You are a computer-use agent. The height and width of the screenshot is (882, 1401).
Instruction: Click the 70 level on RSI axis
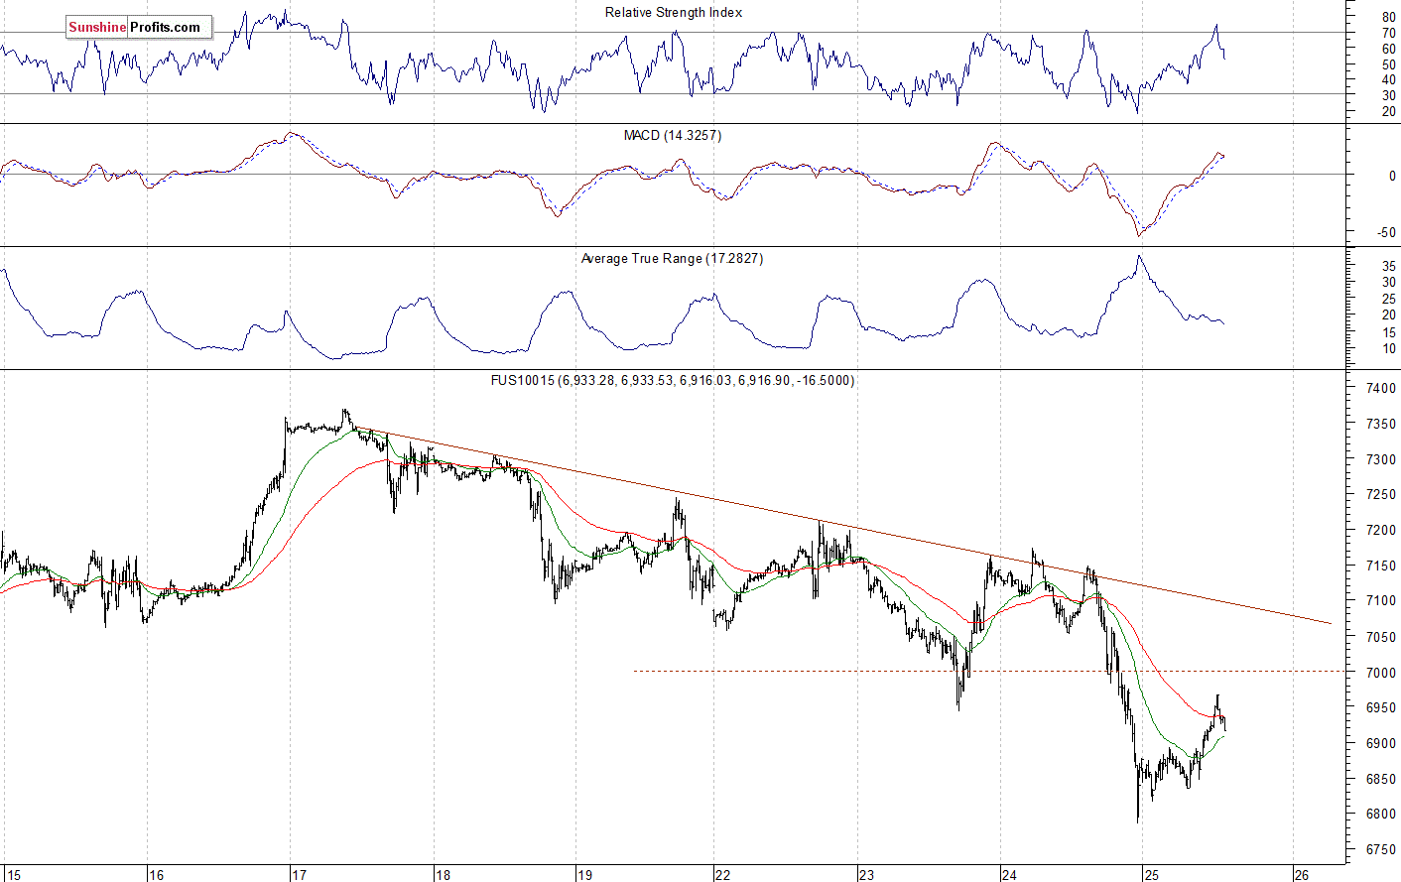[x=1388, y=33]
